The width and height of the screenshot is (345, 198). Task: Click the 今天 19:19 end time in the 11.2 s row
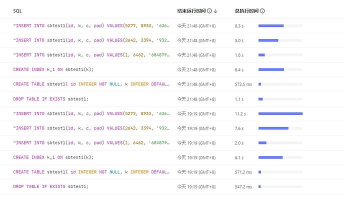[196, 113]
